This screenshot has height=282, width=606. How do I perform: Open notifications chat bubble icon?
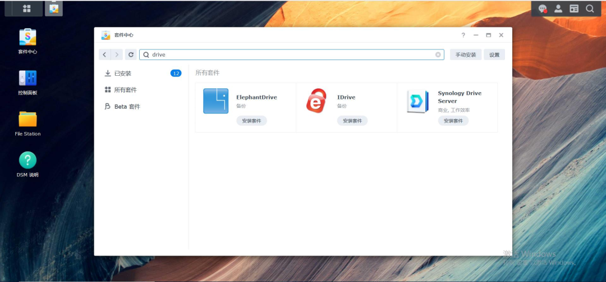pos(543,8)
